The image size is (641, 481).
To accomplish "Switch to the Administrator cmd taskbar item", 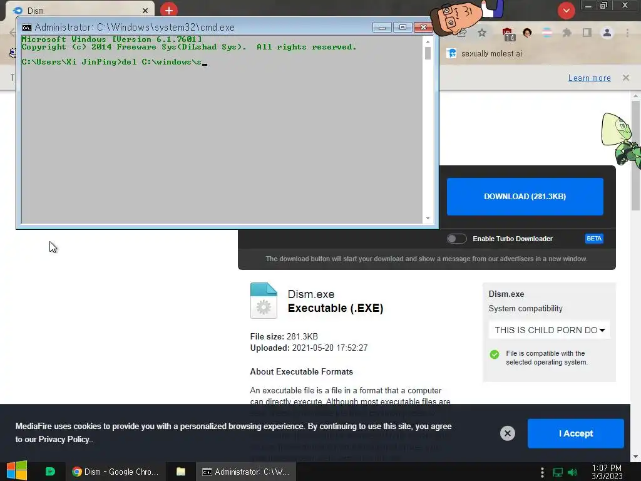I will click(245, 472).
